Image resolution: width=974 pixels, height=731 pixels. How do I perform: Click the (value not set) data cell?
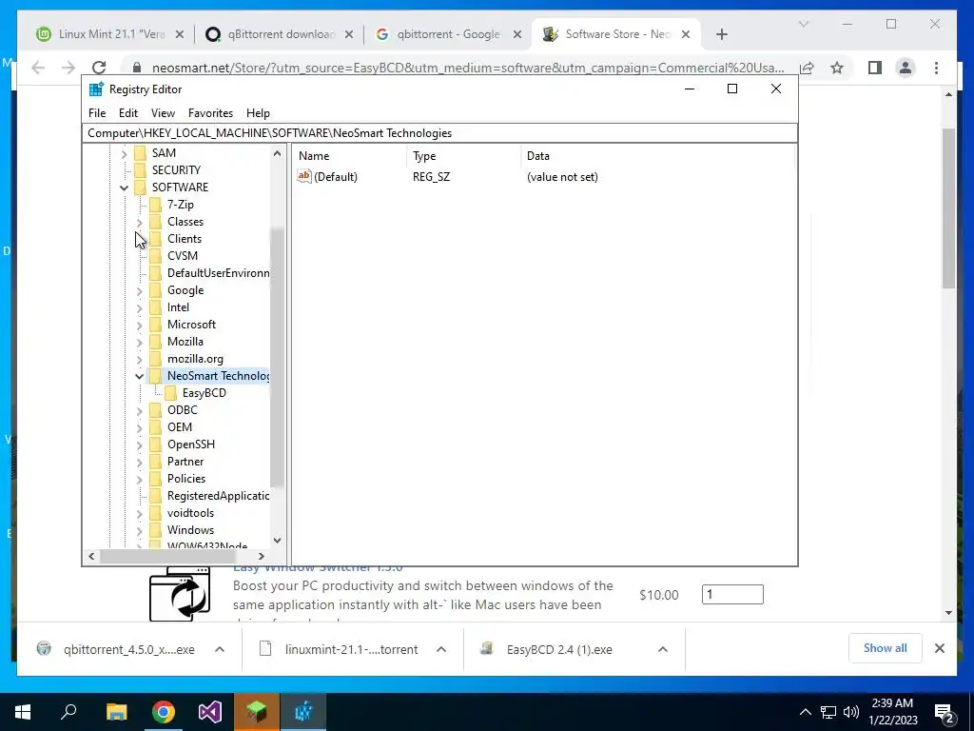(562, 177)
